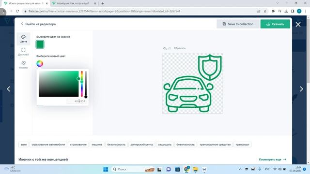The height and width of the screenshot is (174, 310).
Task: Open the Формы (Shapes) panel icon
Action: pyautogui.click(x=23, y=65)
